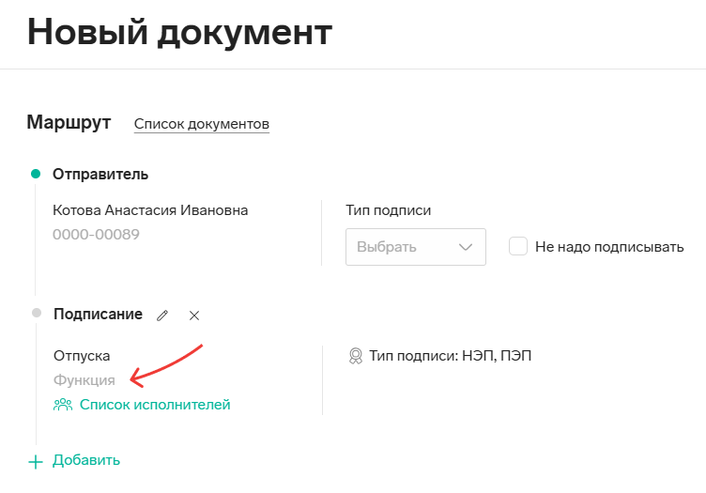Screen dimensions: 706x493
Task: Click the Отпуска signer group label
Action: coord(82,356)
